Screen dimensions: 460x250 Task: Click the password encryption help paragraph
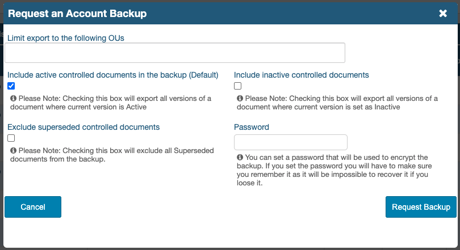(x=335, y=170)
